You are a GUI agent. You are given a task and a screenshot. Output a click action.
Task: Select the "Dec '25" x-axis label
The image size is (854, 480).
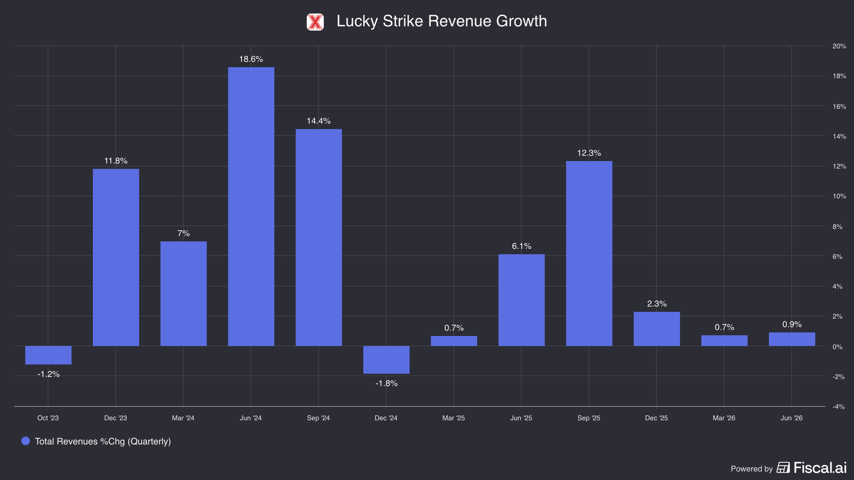click(x=657, y=418)
